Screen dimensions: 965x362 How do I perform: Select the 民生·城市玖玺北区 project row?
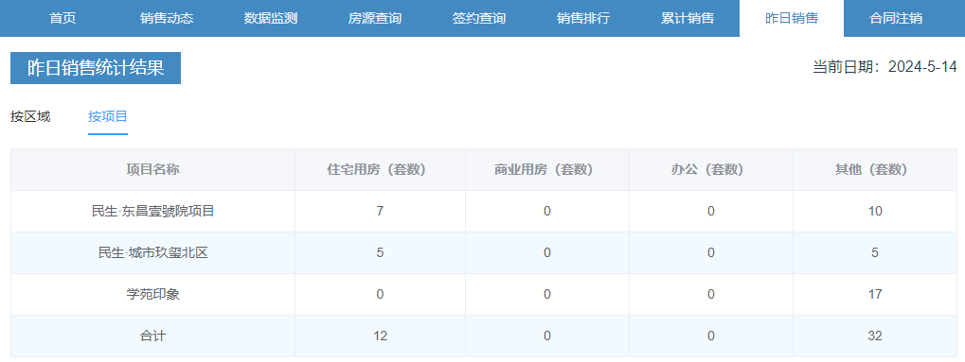pyautogui.click(x=484, y=252)
